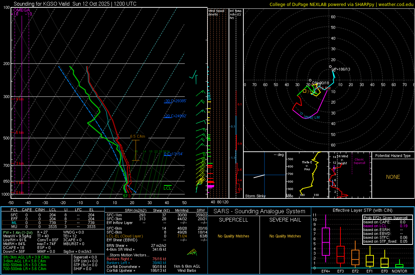Click the LowRH = 91% value
The width and height of the screenshot is (415, 275).
click(15, 240)
